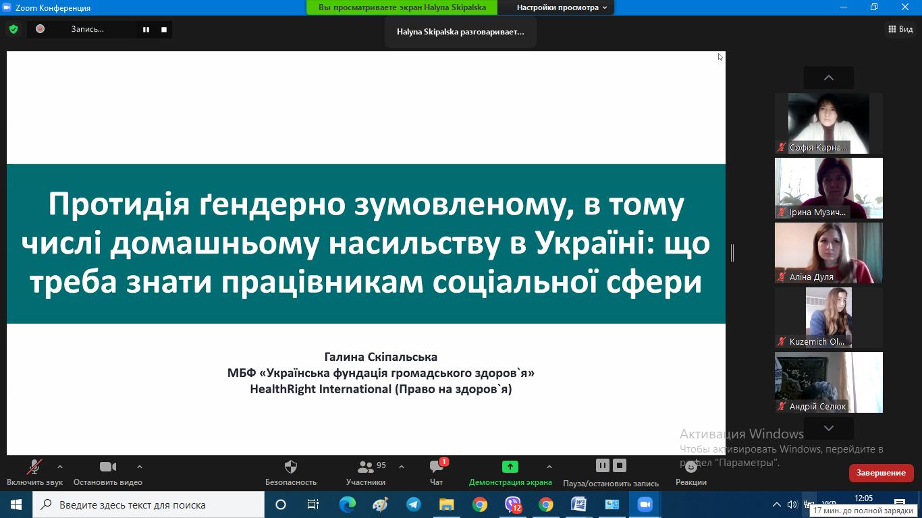
Task: Stop recording using the top-left stop button
Action: 163,29
